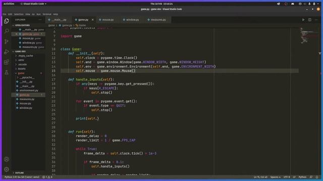Click line number 26 in gutter

tap(53, 119)
